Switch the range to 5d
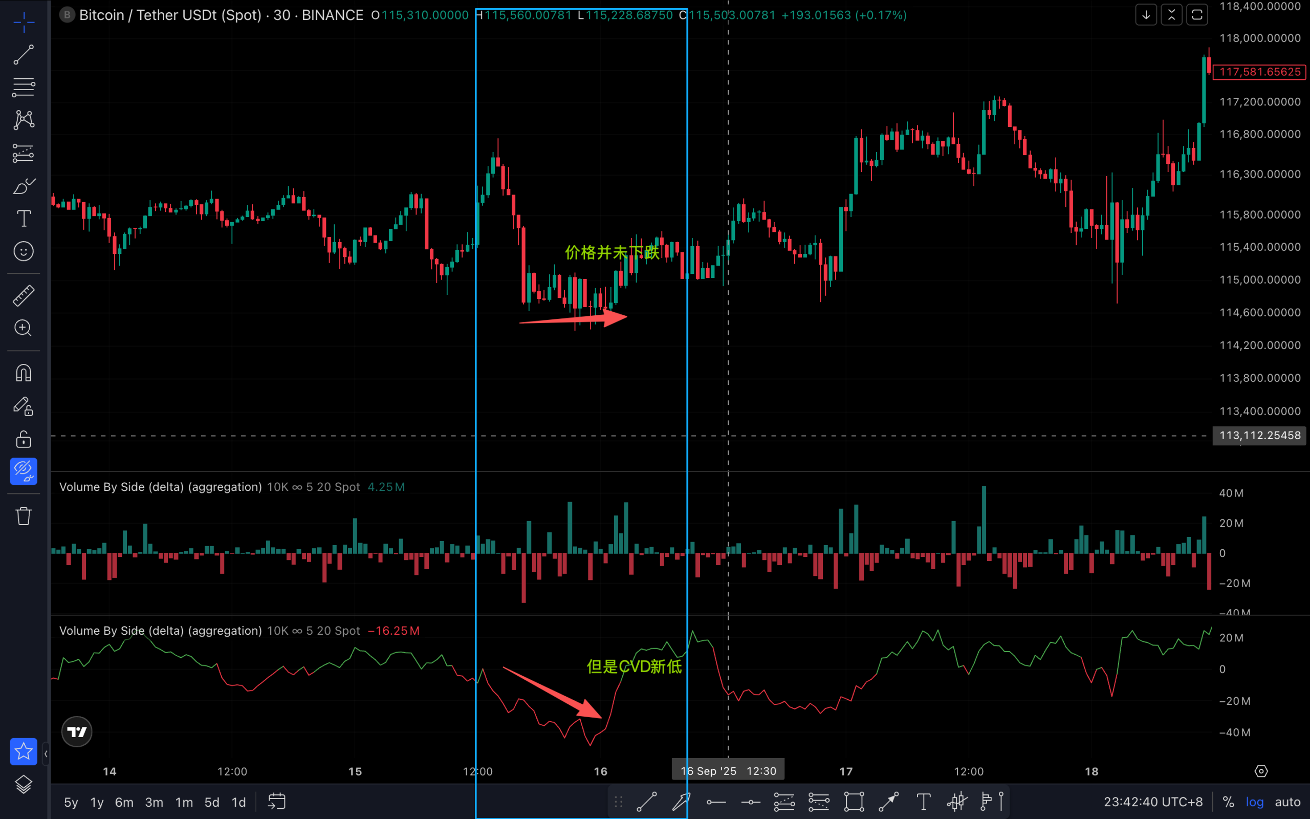The width and height of the screenshot is (1310, 819). pyautogui.click(x=212, y=802)
